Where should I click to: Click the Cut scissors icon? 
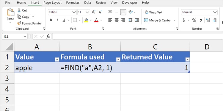click(19, 10)
